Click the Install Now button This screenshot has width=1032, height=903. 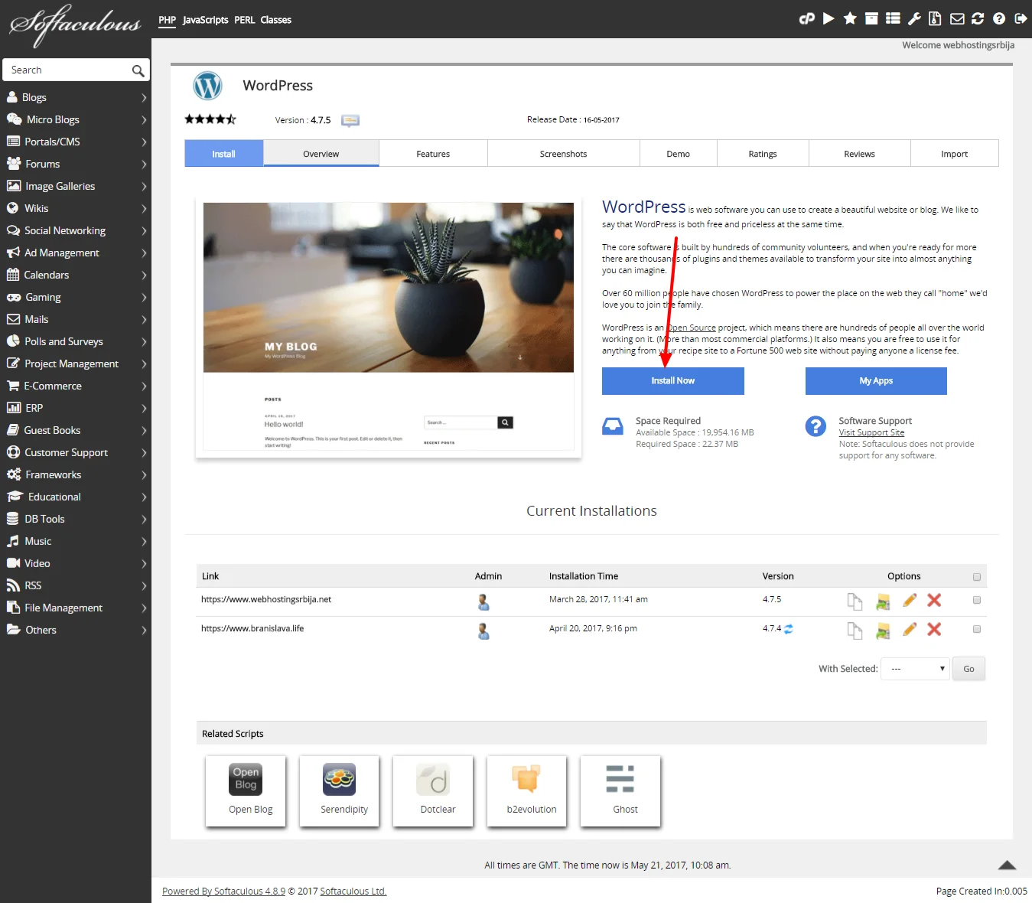pos(673,381)
